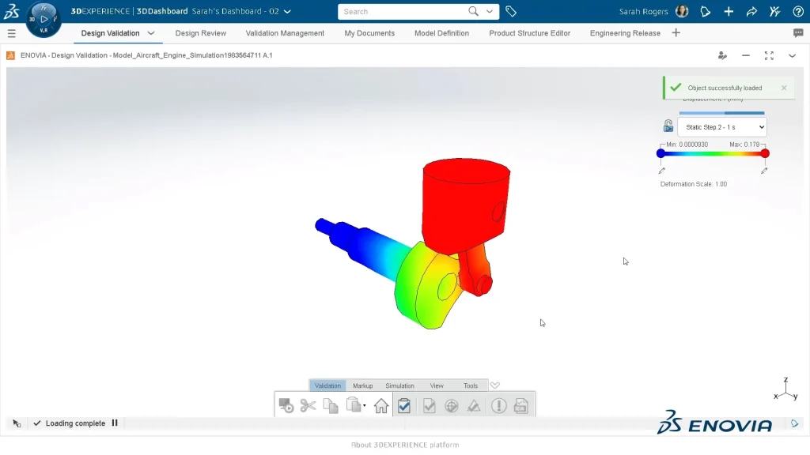The width and height of the screenshot is (810, 455).
Task: Click the help question mark icon
Action: (797, 12)
